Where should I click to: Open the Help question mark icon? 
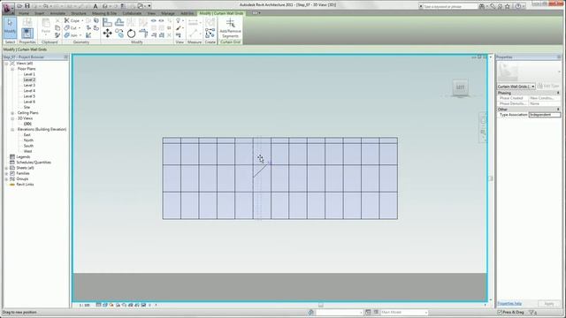tap(518, 6)
